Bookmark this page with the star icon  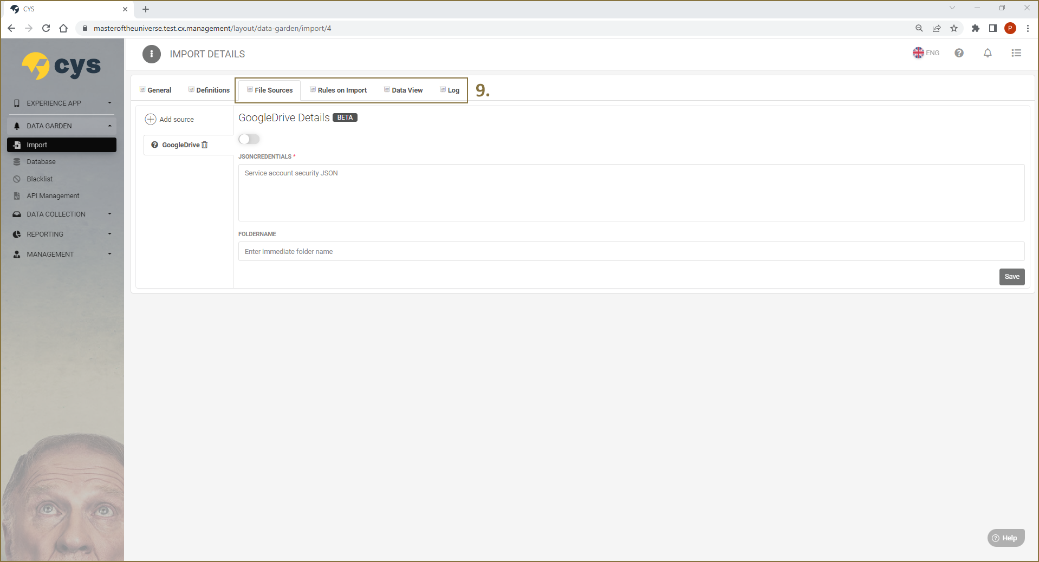[954, 28]
